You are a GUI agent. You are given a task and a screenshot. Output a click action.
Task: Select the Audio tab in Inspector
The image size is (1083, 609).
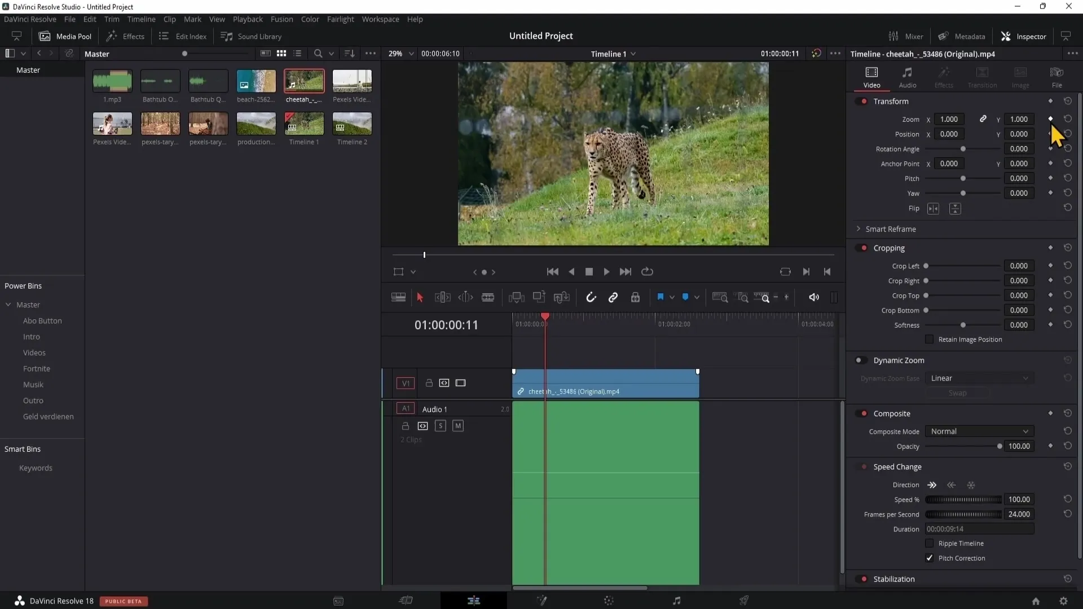908,77
